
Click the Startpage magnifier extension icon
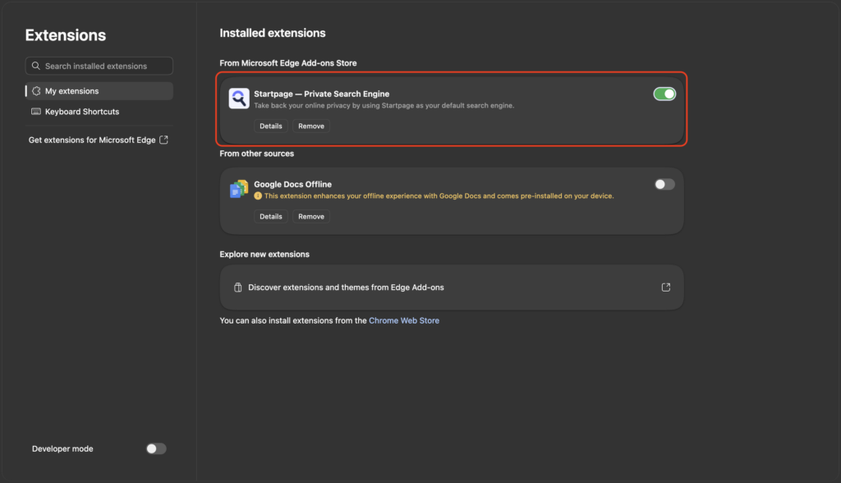click(x=239, y=99)
